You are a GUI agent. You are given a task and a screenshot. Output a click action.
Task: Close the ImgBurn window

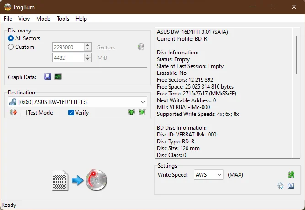coord(294,7)
